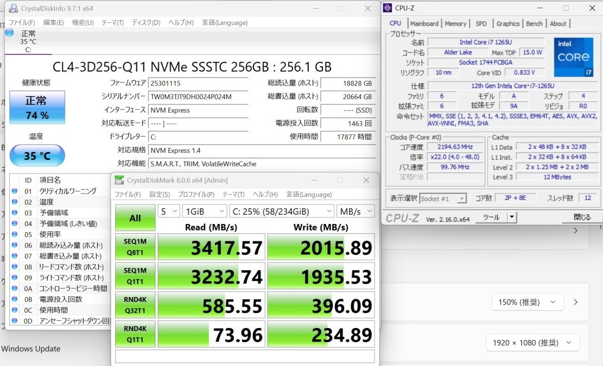
Task: Open the target drive dropdown C: 25%
Action: click(282, 211)
